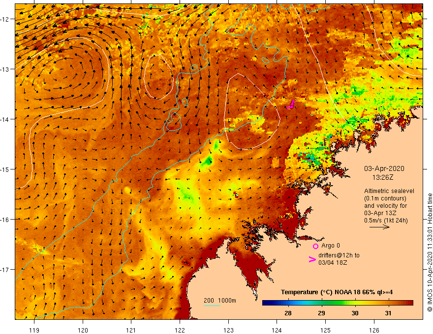Image resolution: width=433 pixels, height=334 pixels.
Task: Click the latitude -12 axis label
Action: 5,19
